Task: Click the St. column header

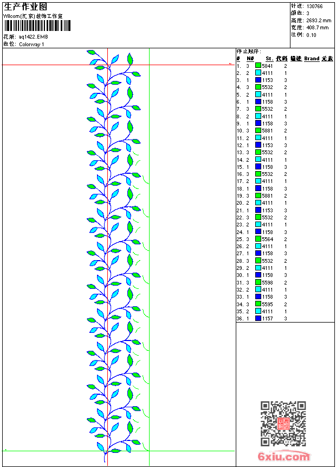Action: tap(269, 59)
